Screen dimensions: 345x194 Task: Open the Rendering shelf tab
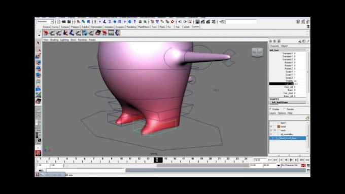point(131,27)
